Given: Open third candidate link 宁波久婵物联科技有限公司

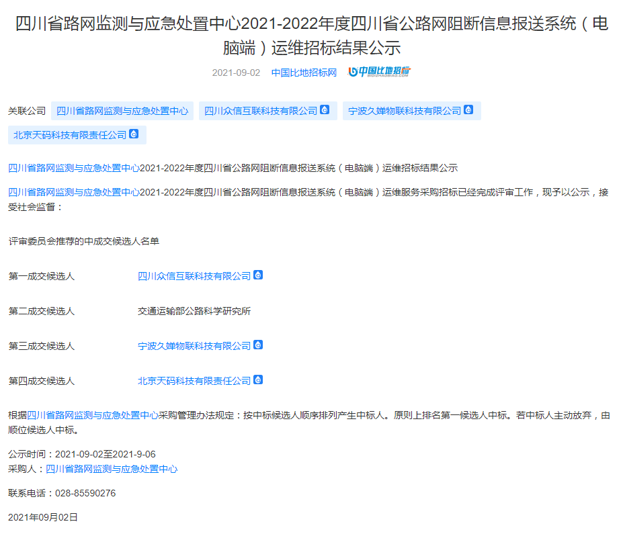Looking at the screenshot, I should [x=194, y=346].
